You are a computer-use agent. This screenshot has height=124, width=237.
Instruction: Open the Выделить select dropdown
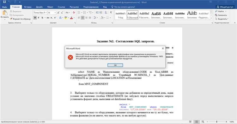[222, 19]
